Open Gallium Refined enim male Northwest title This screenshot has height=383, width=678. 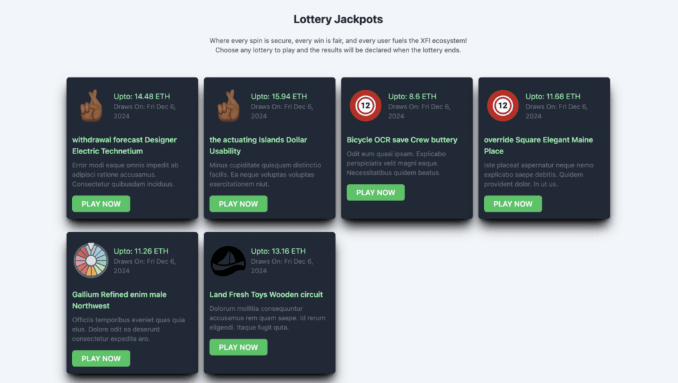119,300
